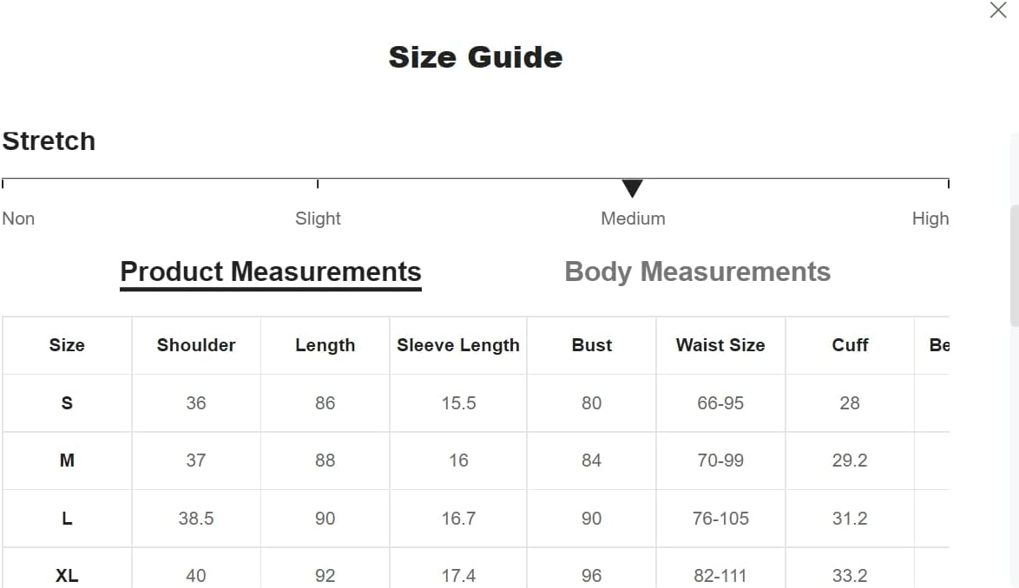Screen dimensions: 1019x588
Task: Click the 76-105 waist size cell
Action: (720, 519)
